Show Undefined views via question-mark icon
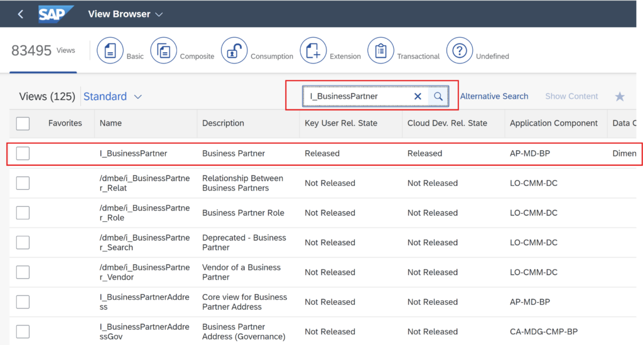This screenshot has height=345, width=643. [x=460, y=50]
